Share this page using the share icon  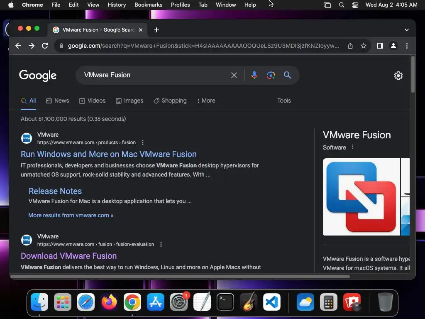[350, 46]
